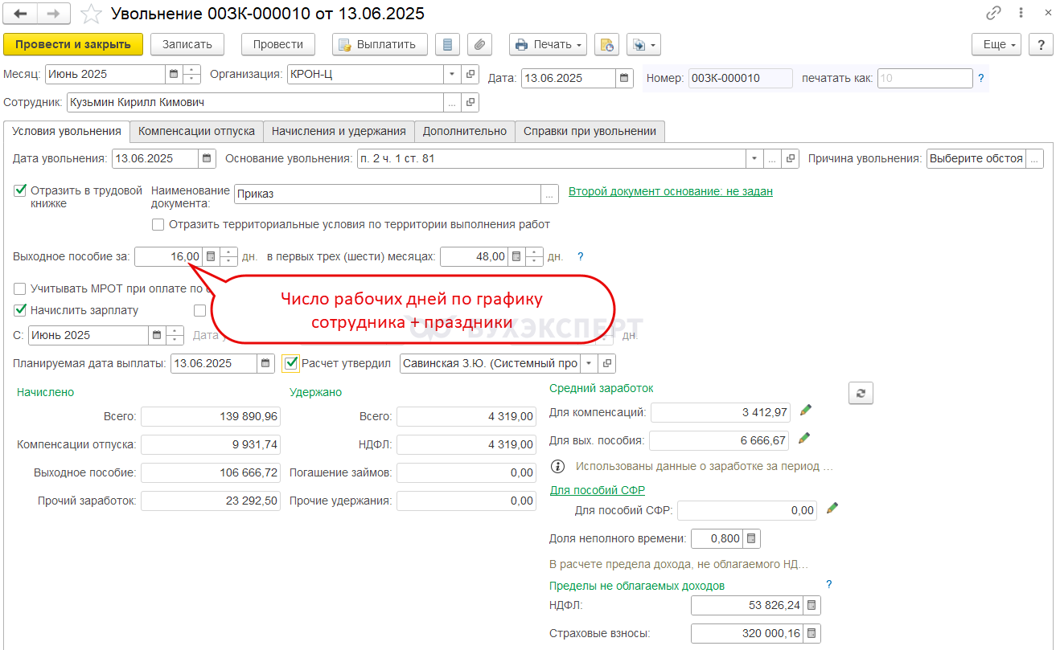Open the Еще menu
The height and width of the screenshot is (650, 1056).
coord(996,44)
